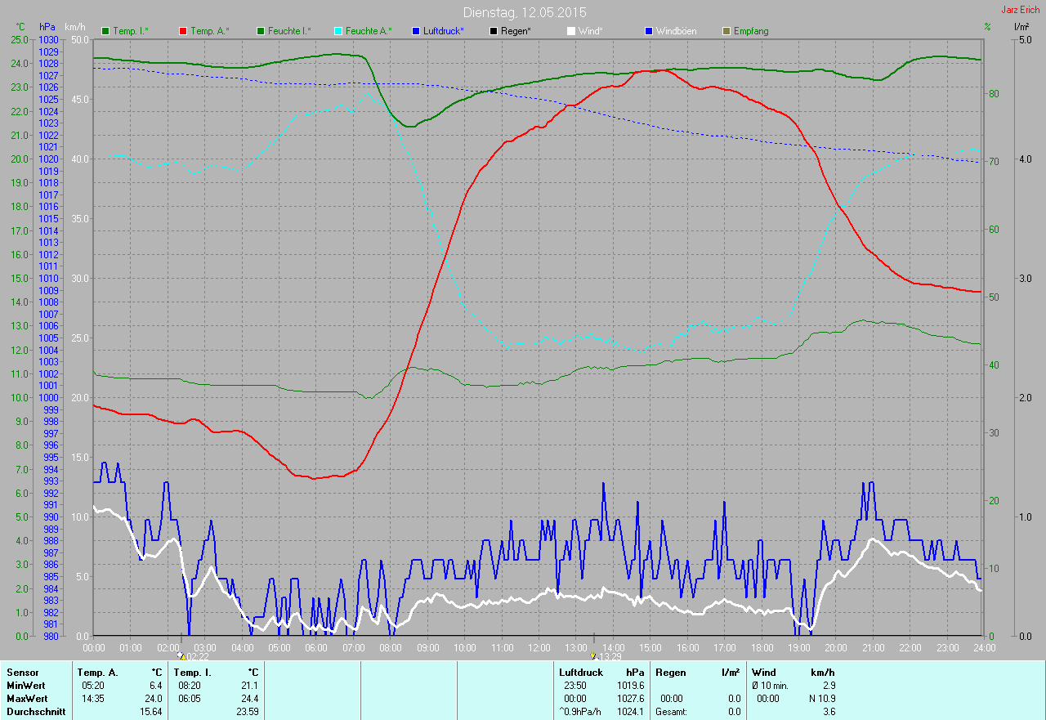
Task: Select the 'Feuchte I.*' legend label
Action: (289, 31)
